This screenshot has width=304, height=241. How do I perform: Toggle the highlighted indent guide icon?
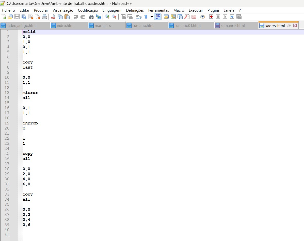point(158,17)
